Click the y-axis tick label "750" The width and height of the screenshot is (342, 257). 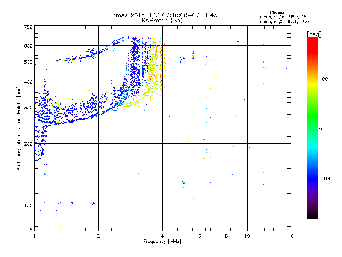(x=28, y=27)
